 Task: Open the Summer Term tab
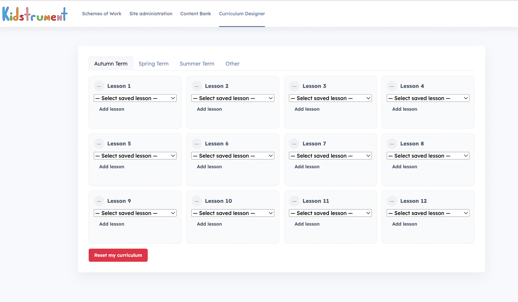point(197,64)
